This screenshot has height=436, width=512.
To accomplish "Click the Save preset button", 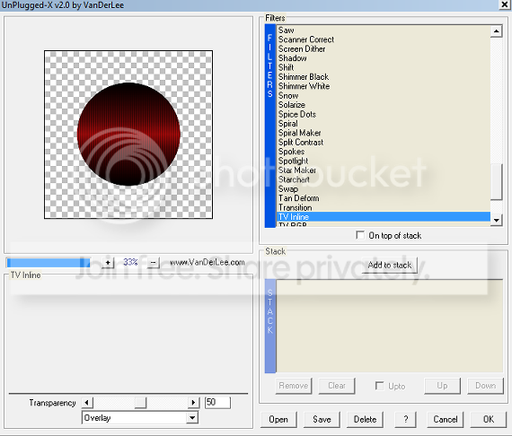I will click(322, 419).
